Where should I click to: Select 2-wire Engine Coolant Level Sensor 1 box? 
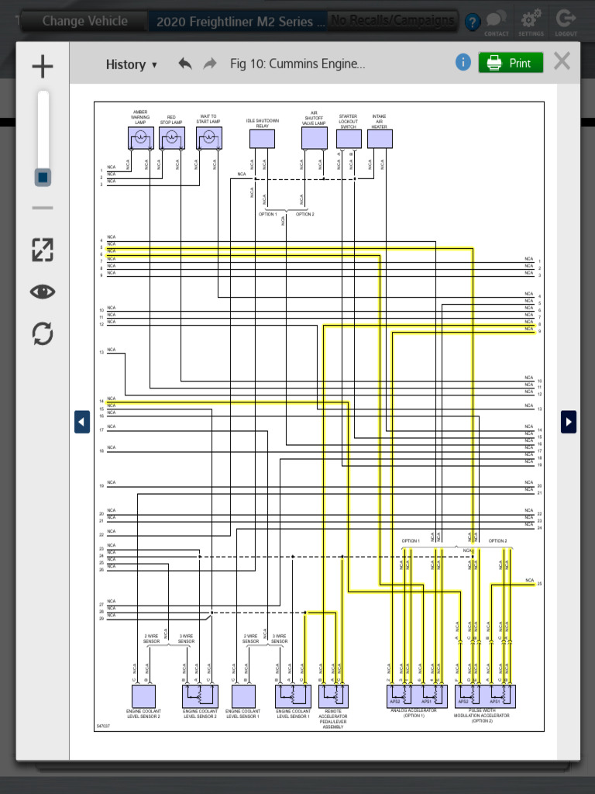(x=243, y=696)
